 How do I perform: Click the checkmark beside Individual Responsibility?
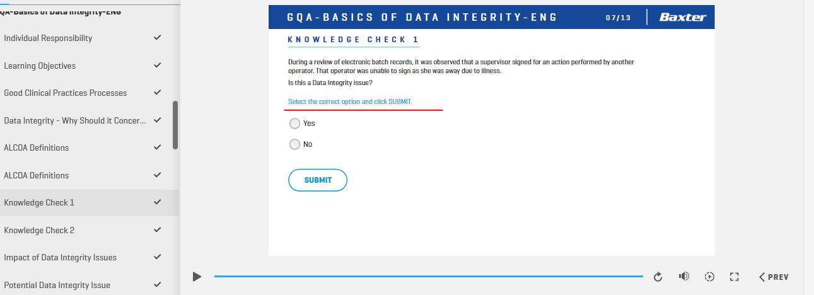coord(158,38)
